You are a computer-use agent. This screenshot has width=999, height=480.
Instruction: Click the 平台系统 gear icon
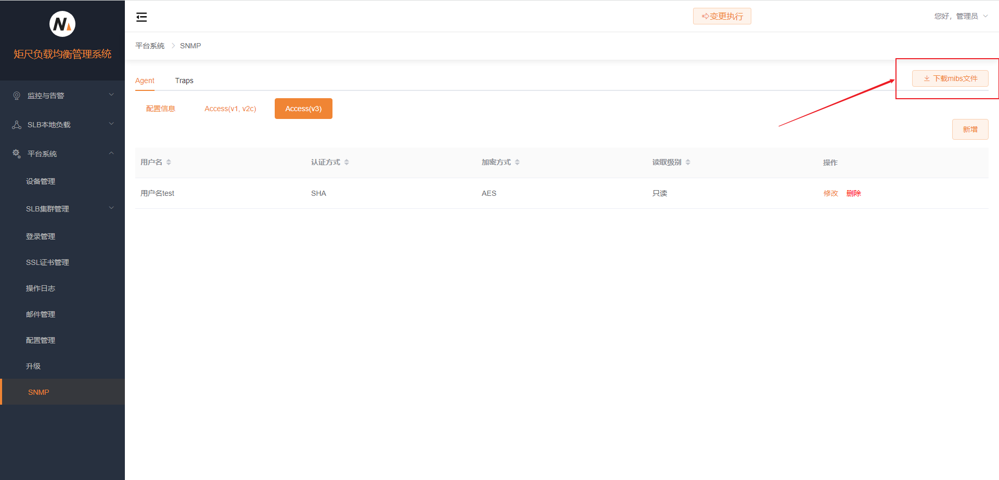(17, 154)
